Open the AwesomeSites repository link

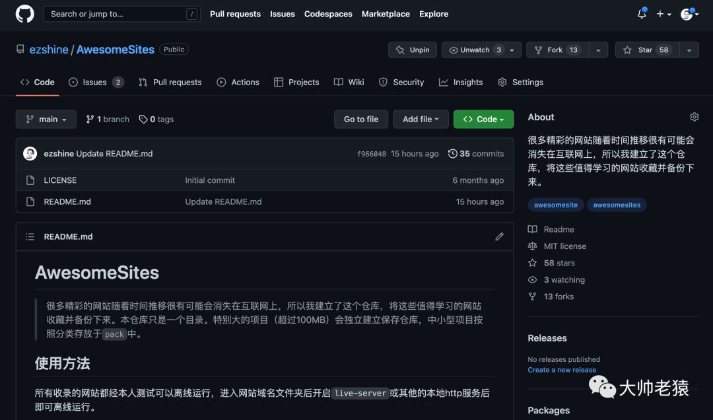tap(115, 50)
